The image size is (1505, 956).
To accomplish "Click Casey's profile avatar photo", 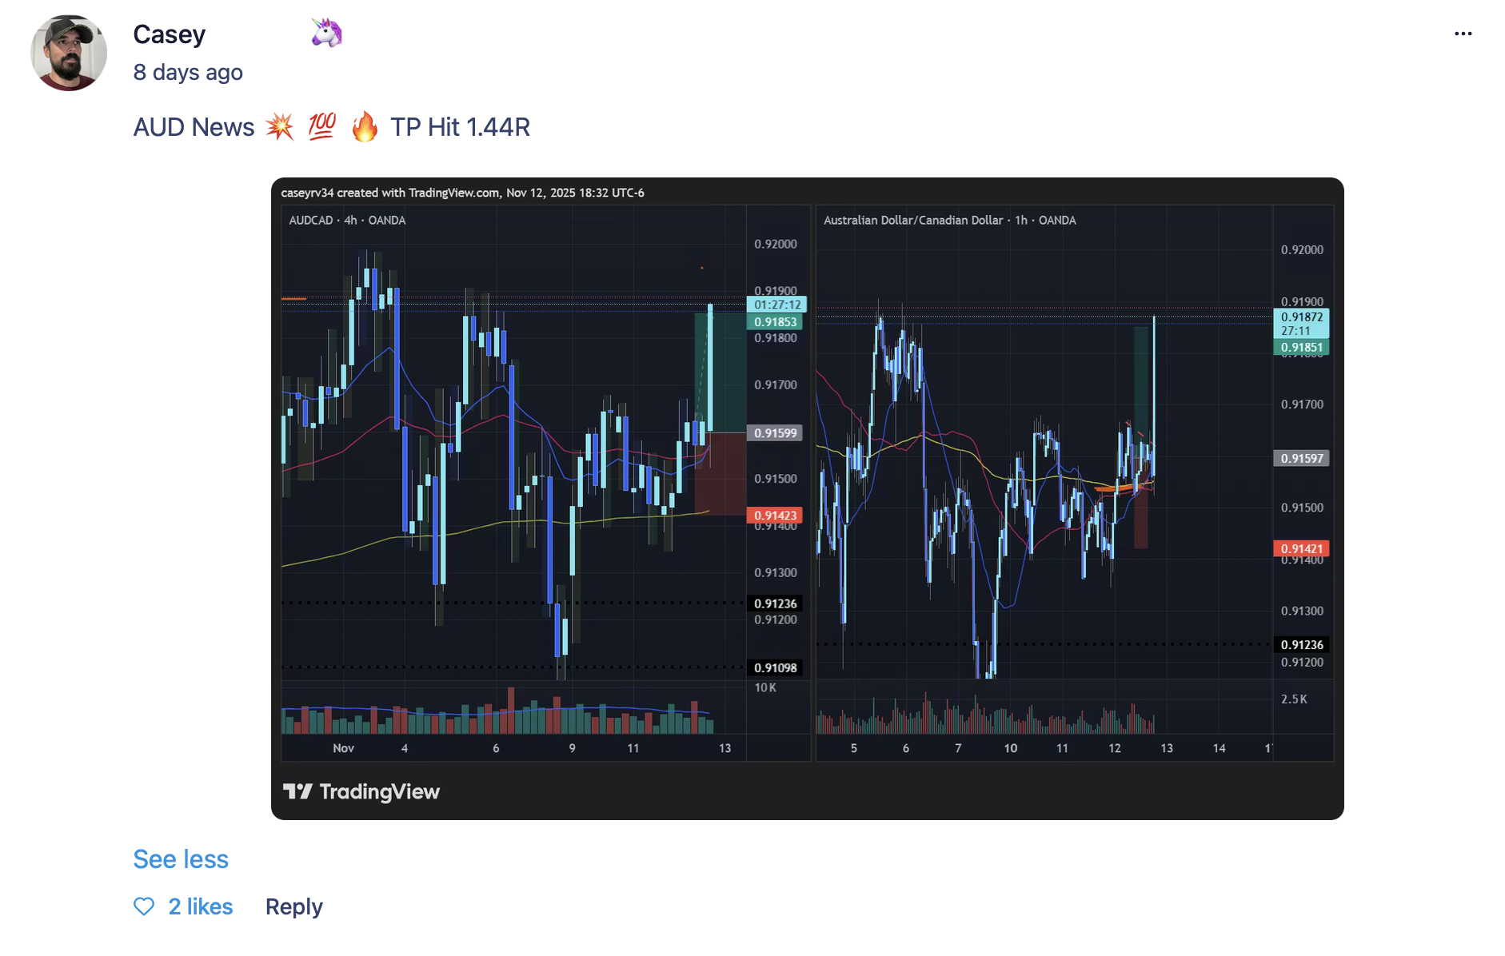I will pos(69,53).
